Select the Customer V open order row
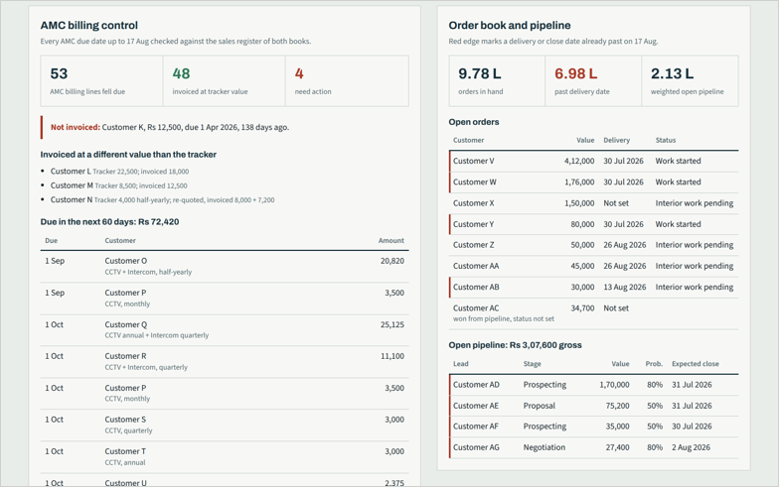Screen dimensions: 779x487 (x=594, y=161)
